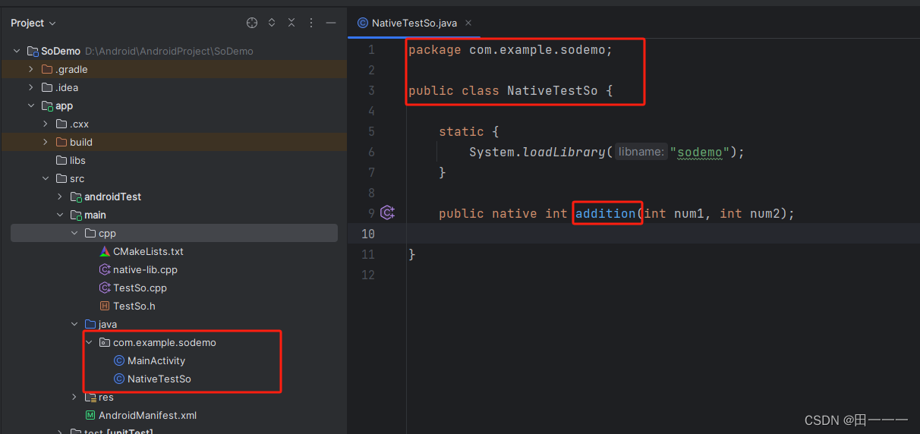Click the manifest icon of AndroidManifest.xml
The height and width of the screenshot is (434, 920).
click(91, 415)
